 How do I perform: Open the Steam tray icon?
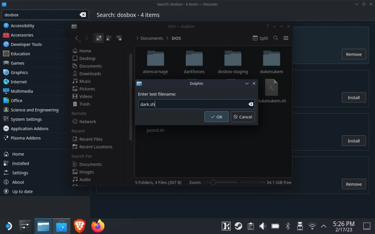(238, 227)
